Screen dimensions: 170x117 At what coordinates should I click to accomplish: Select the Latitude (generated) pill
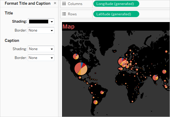116,14
